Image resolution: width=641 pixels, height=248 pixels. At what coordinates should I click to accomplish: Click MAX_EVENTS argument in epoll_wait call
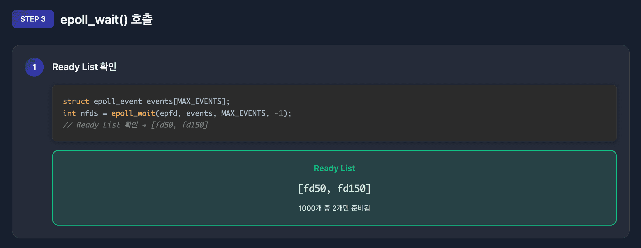tap(243, 113)
